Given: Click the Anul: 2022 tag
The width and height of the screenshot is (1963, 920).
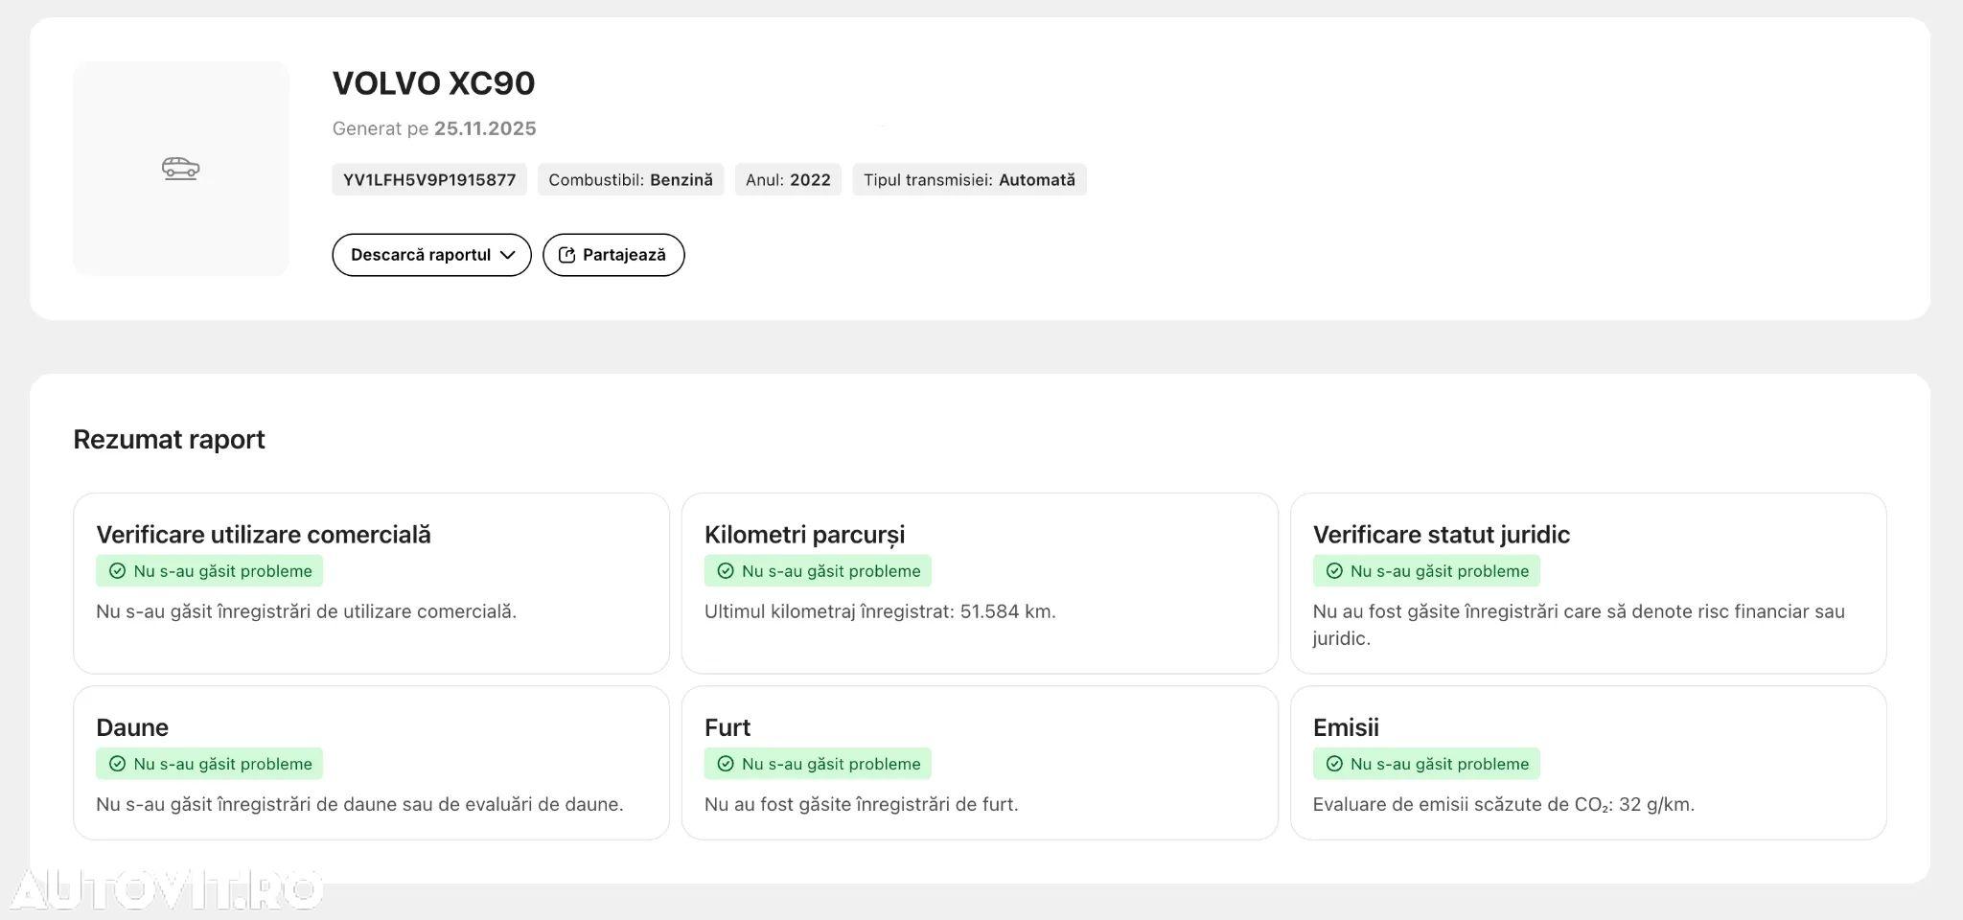Looking at the screenshot, I should point(787,180).
